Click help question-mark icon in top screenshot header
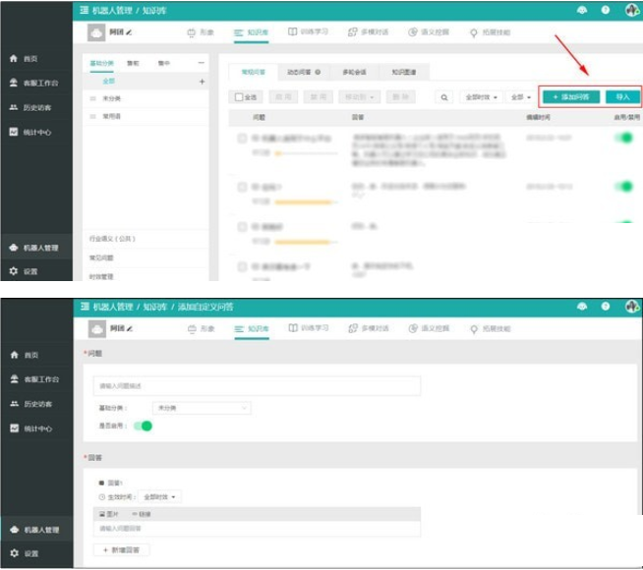This screenshot has height=570, width=643. (x=606, y=10)
